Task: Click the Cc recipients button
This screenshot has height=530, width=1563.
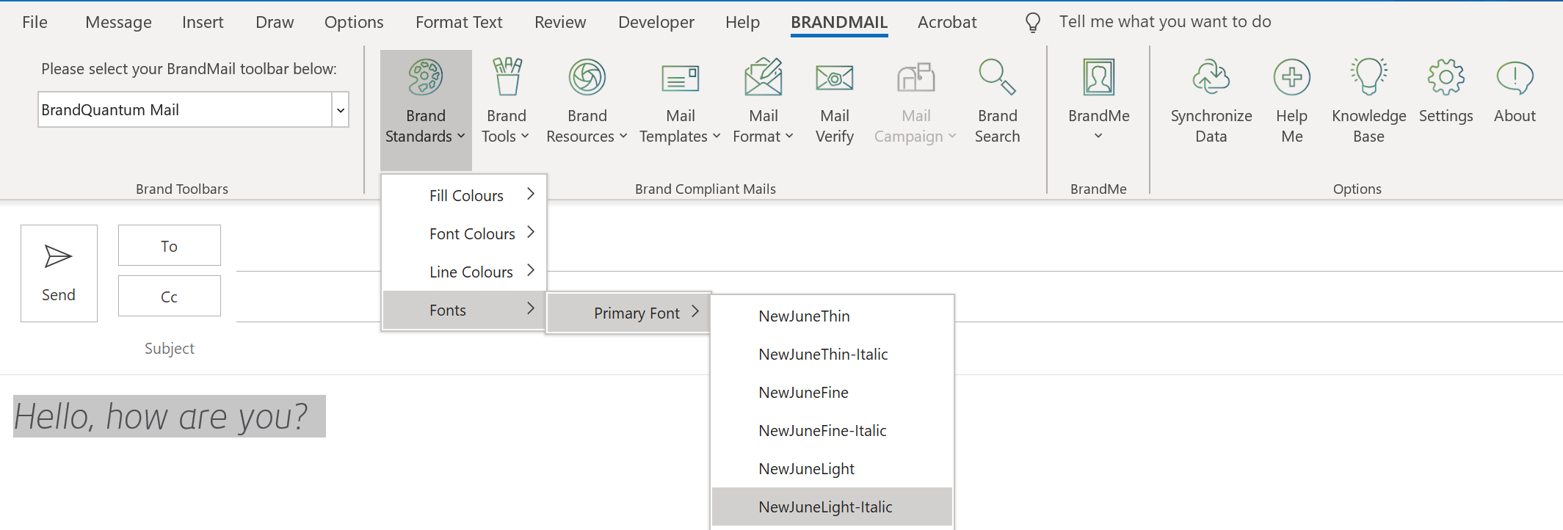Action: 170,296
